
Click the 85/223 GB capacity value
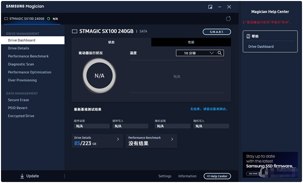coord(85,143)
